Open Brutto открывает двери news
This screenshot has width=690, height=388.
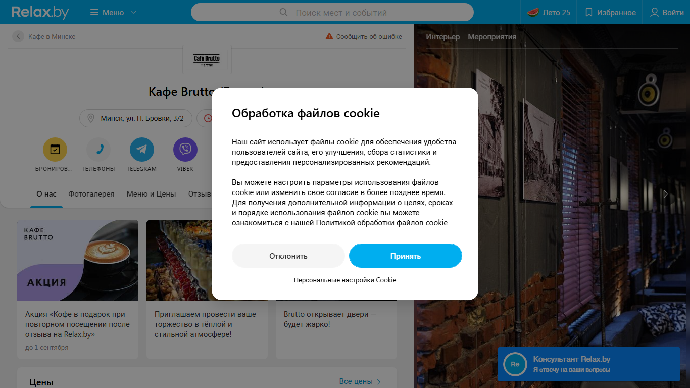(x=330, y=319)
